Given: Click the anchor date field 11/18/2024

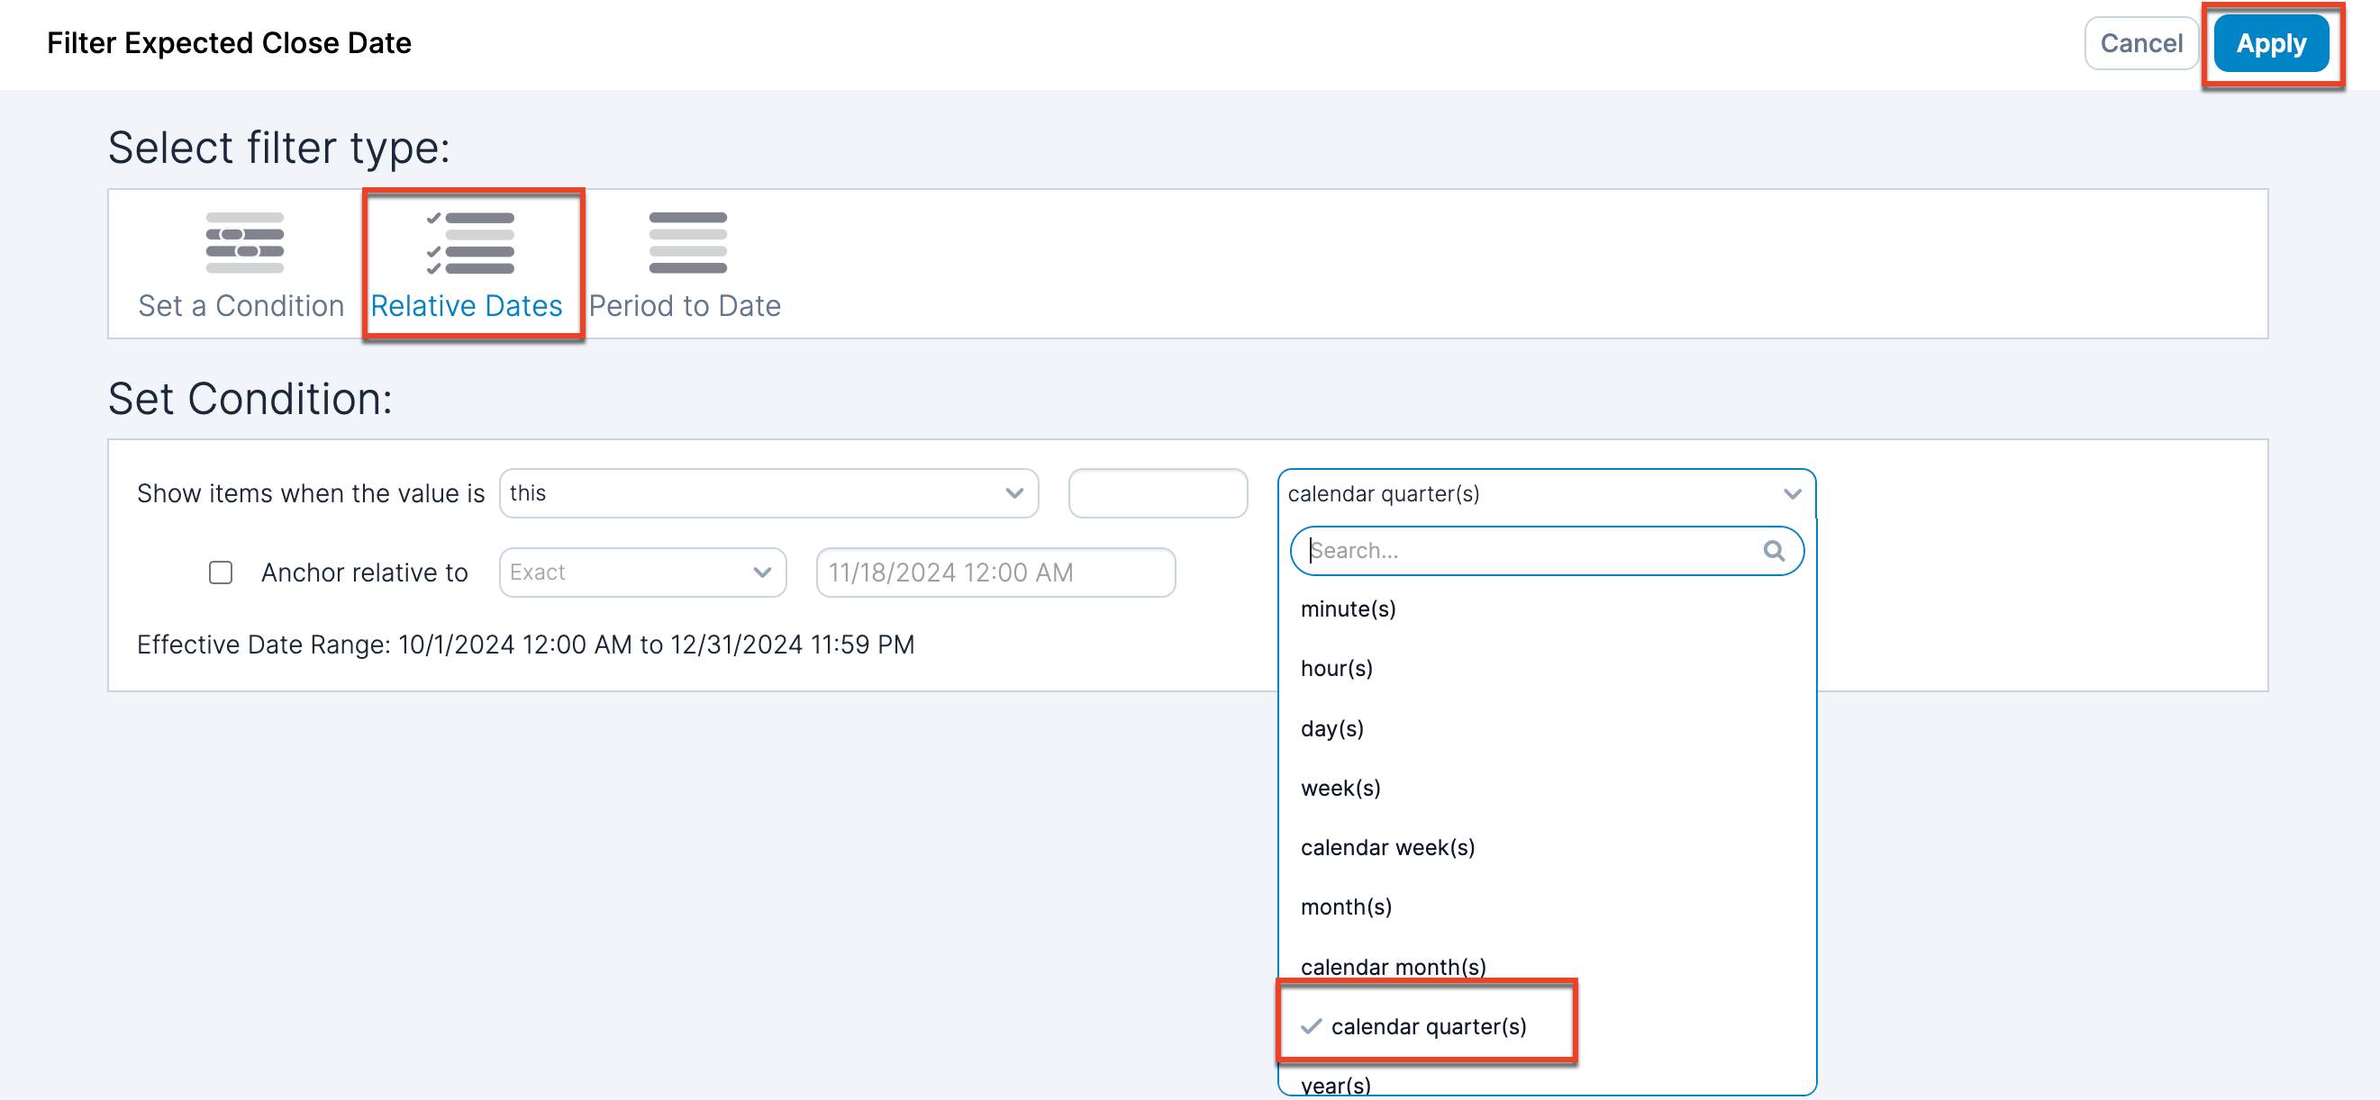Looking at the screenshot, I should click(995, 573).
